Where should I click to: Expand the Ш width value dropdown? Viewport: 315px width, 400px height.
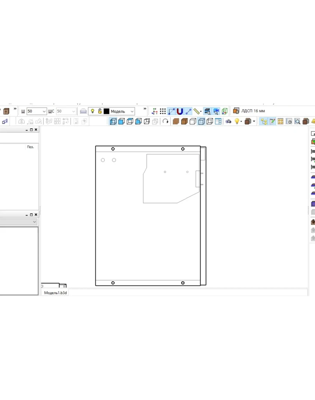pyautogui.click(x=44, y=111)
